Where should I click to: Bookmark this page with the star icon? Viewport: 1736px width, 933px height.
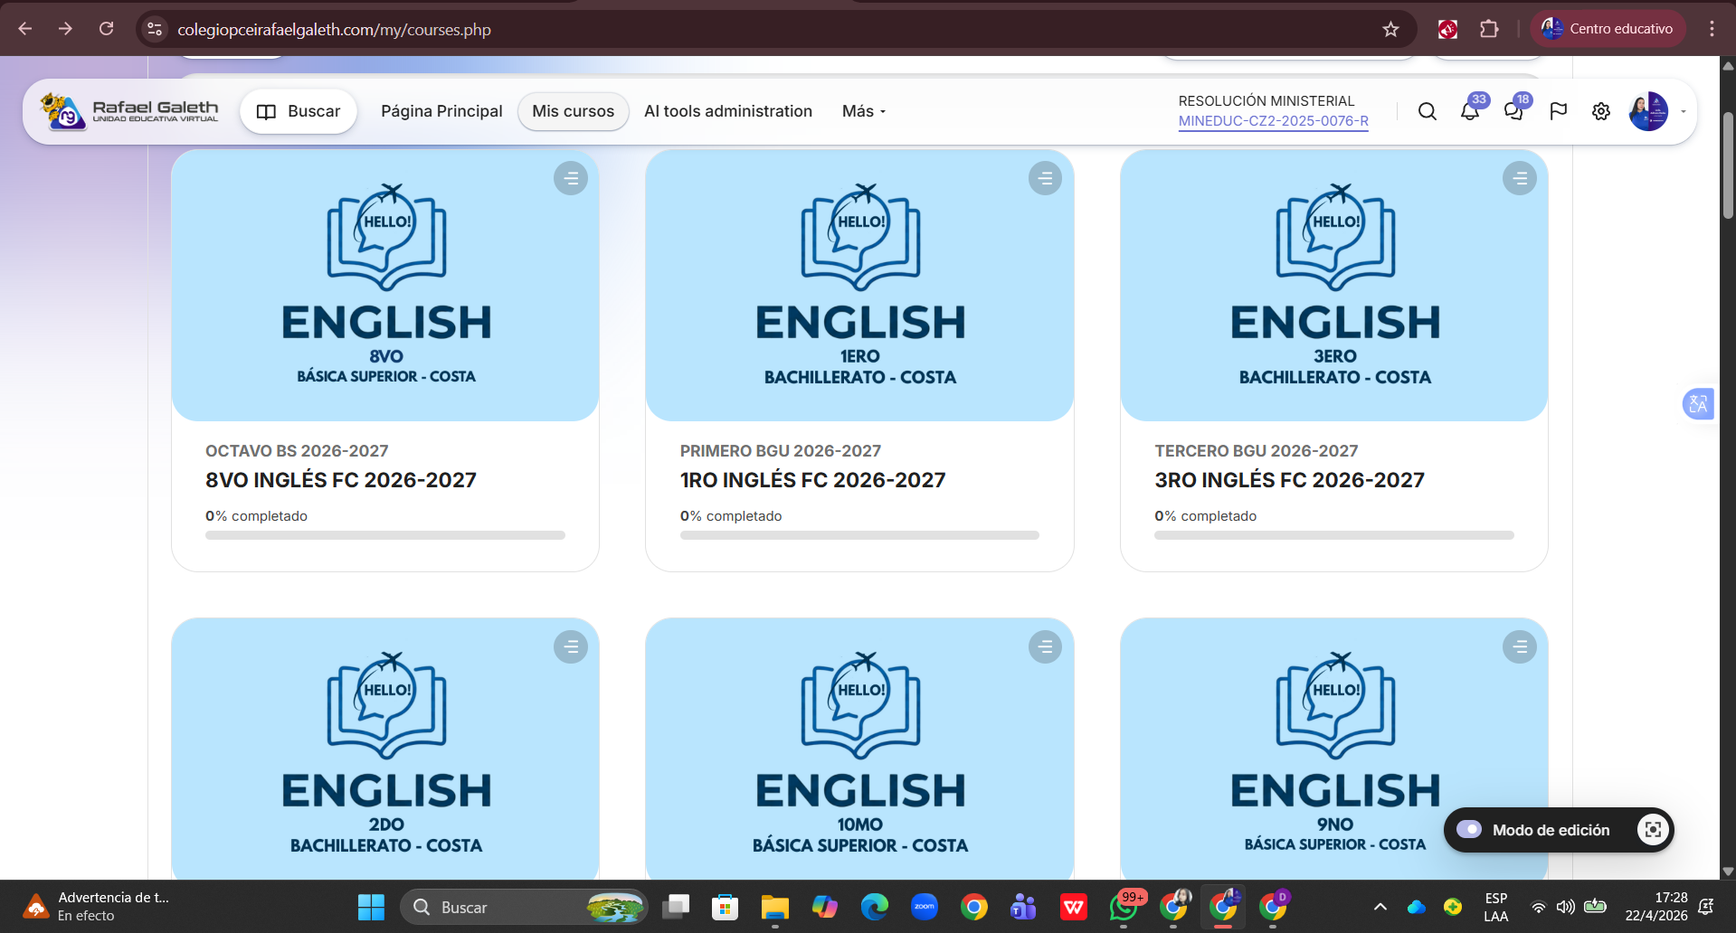point(1390,29)
